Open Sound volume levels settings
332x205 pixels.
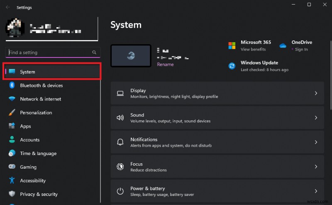217,118
